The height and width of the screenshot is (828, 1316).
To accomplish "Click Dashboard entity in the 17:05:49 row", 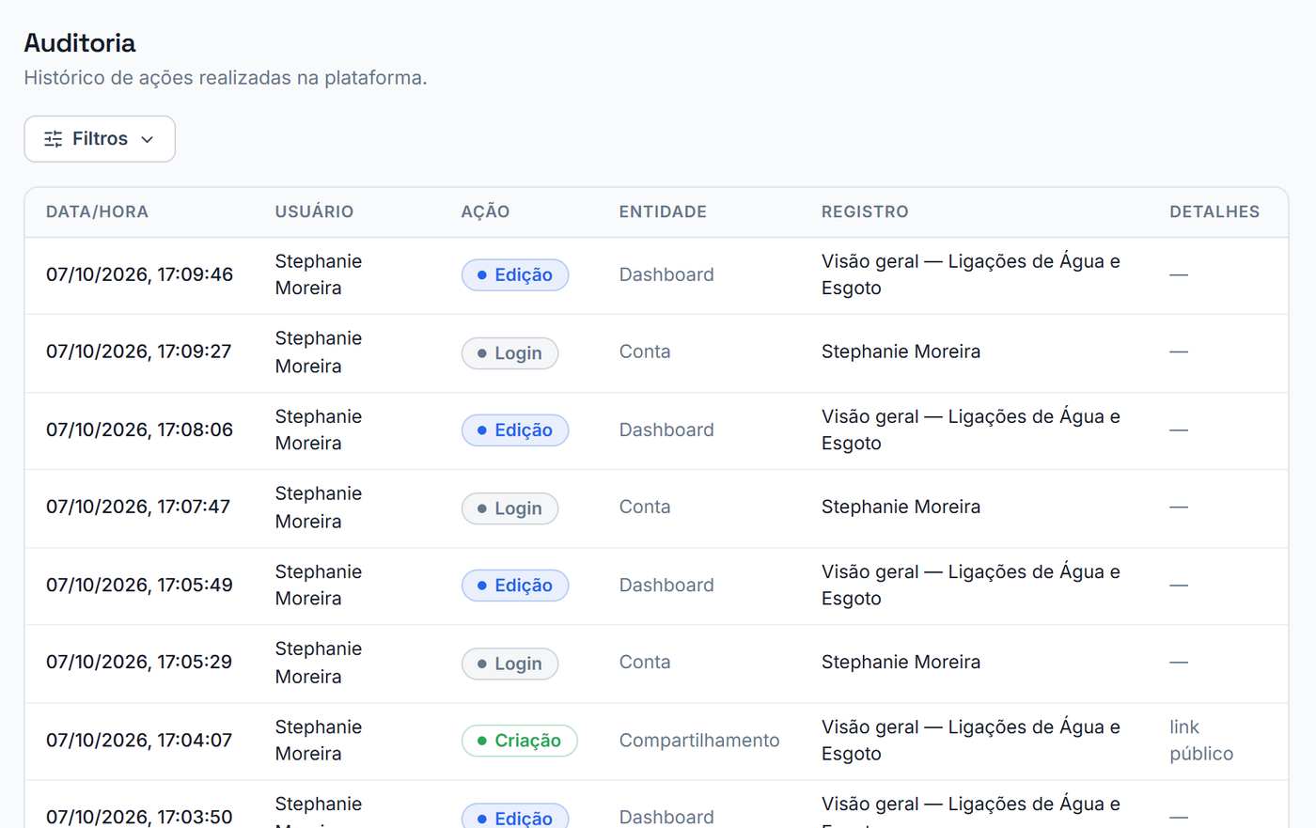I will click(x=666, y=585).
